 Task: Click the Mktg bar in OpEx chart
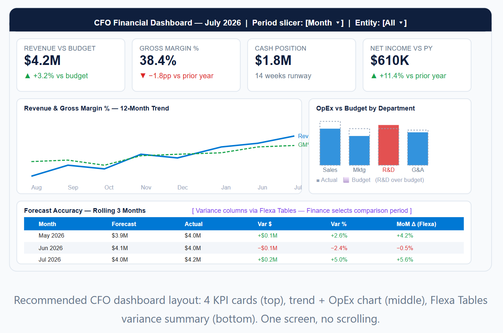pyautogui.click(x=359, y=150)
